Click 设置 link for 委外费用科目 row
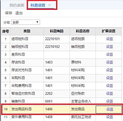Screen dimensions: 123x121 click(x=110, y=117)
